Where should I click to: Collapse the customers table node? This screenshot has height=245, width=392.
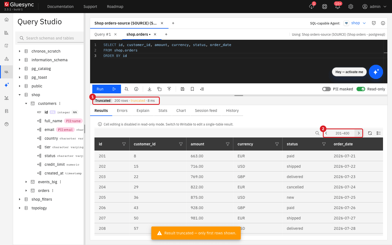click(26, 103)
